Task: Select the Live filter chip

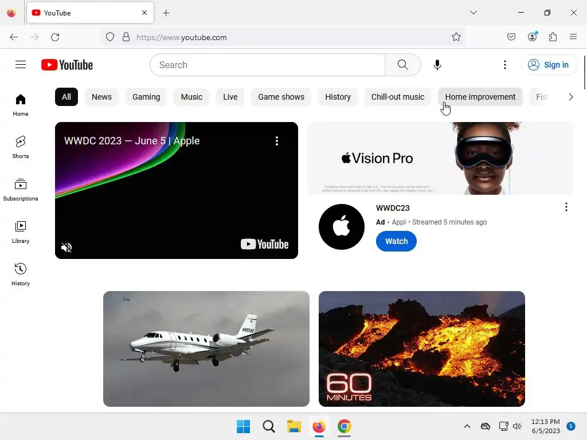Action: pyautogui.click(x=230, y=97)
